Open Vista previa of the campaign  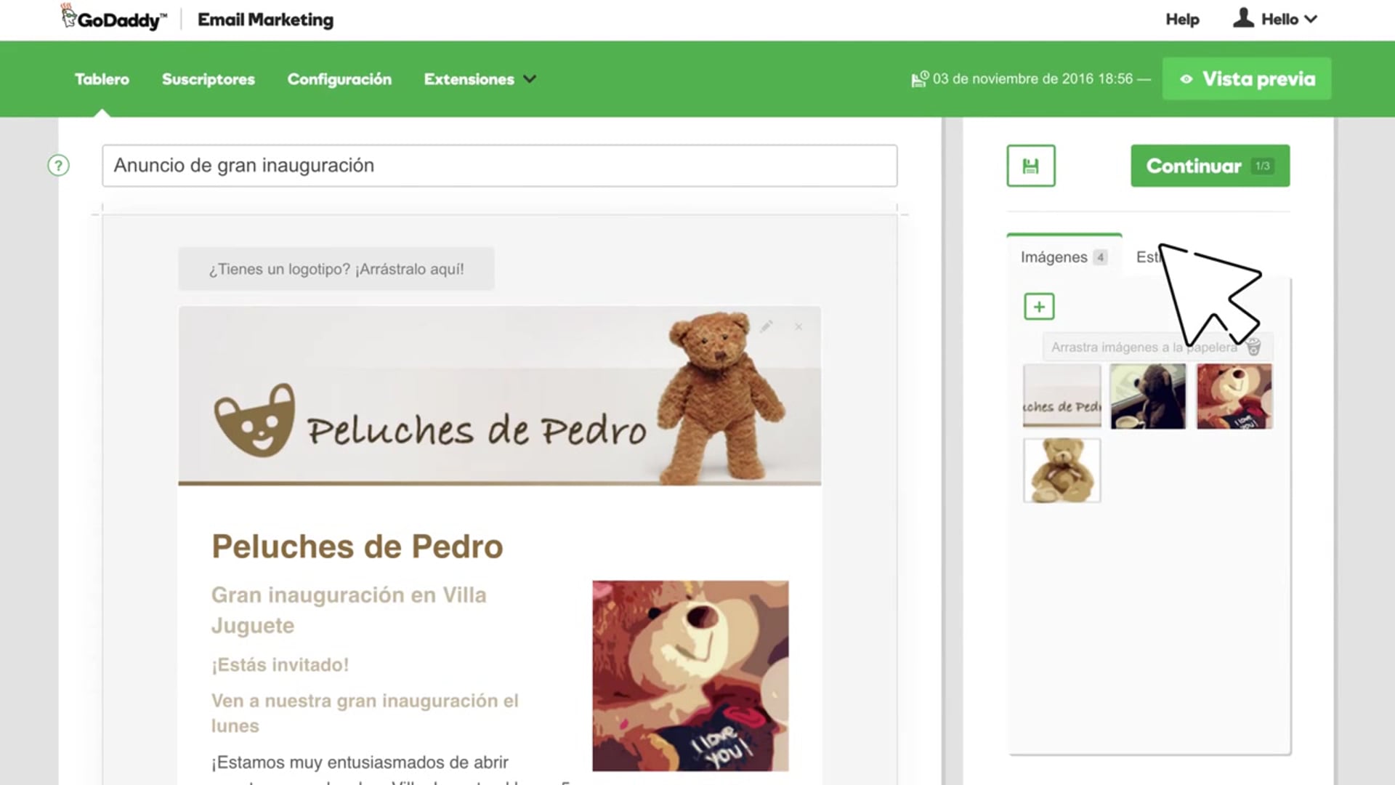[x=1245, y=78]
